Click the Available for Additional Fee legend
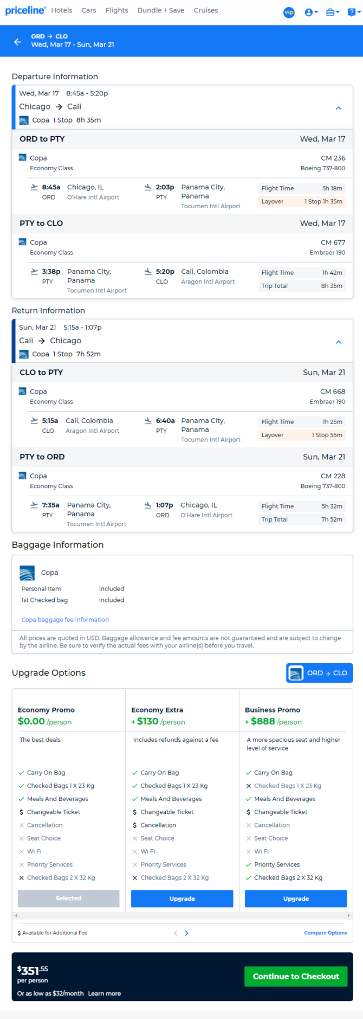The image size is (363, 1019). [x=52, y=933]
